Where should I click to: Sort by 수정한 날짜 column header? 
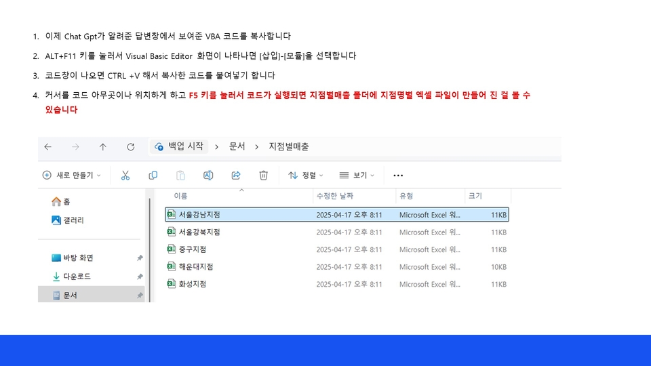point(334,196)
